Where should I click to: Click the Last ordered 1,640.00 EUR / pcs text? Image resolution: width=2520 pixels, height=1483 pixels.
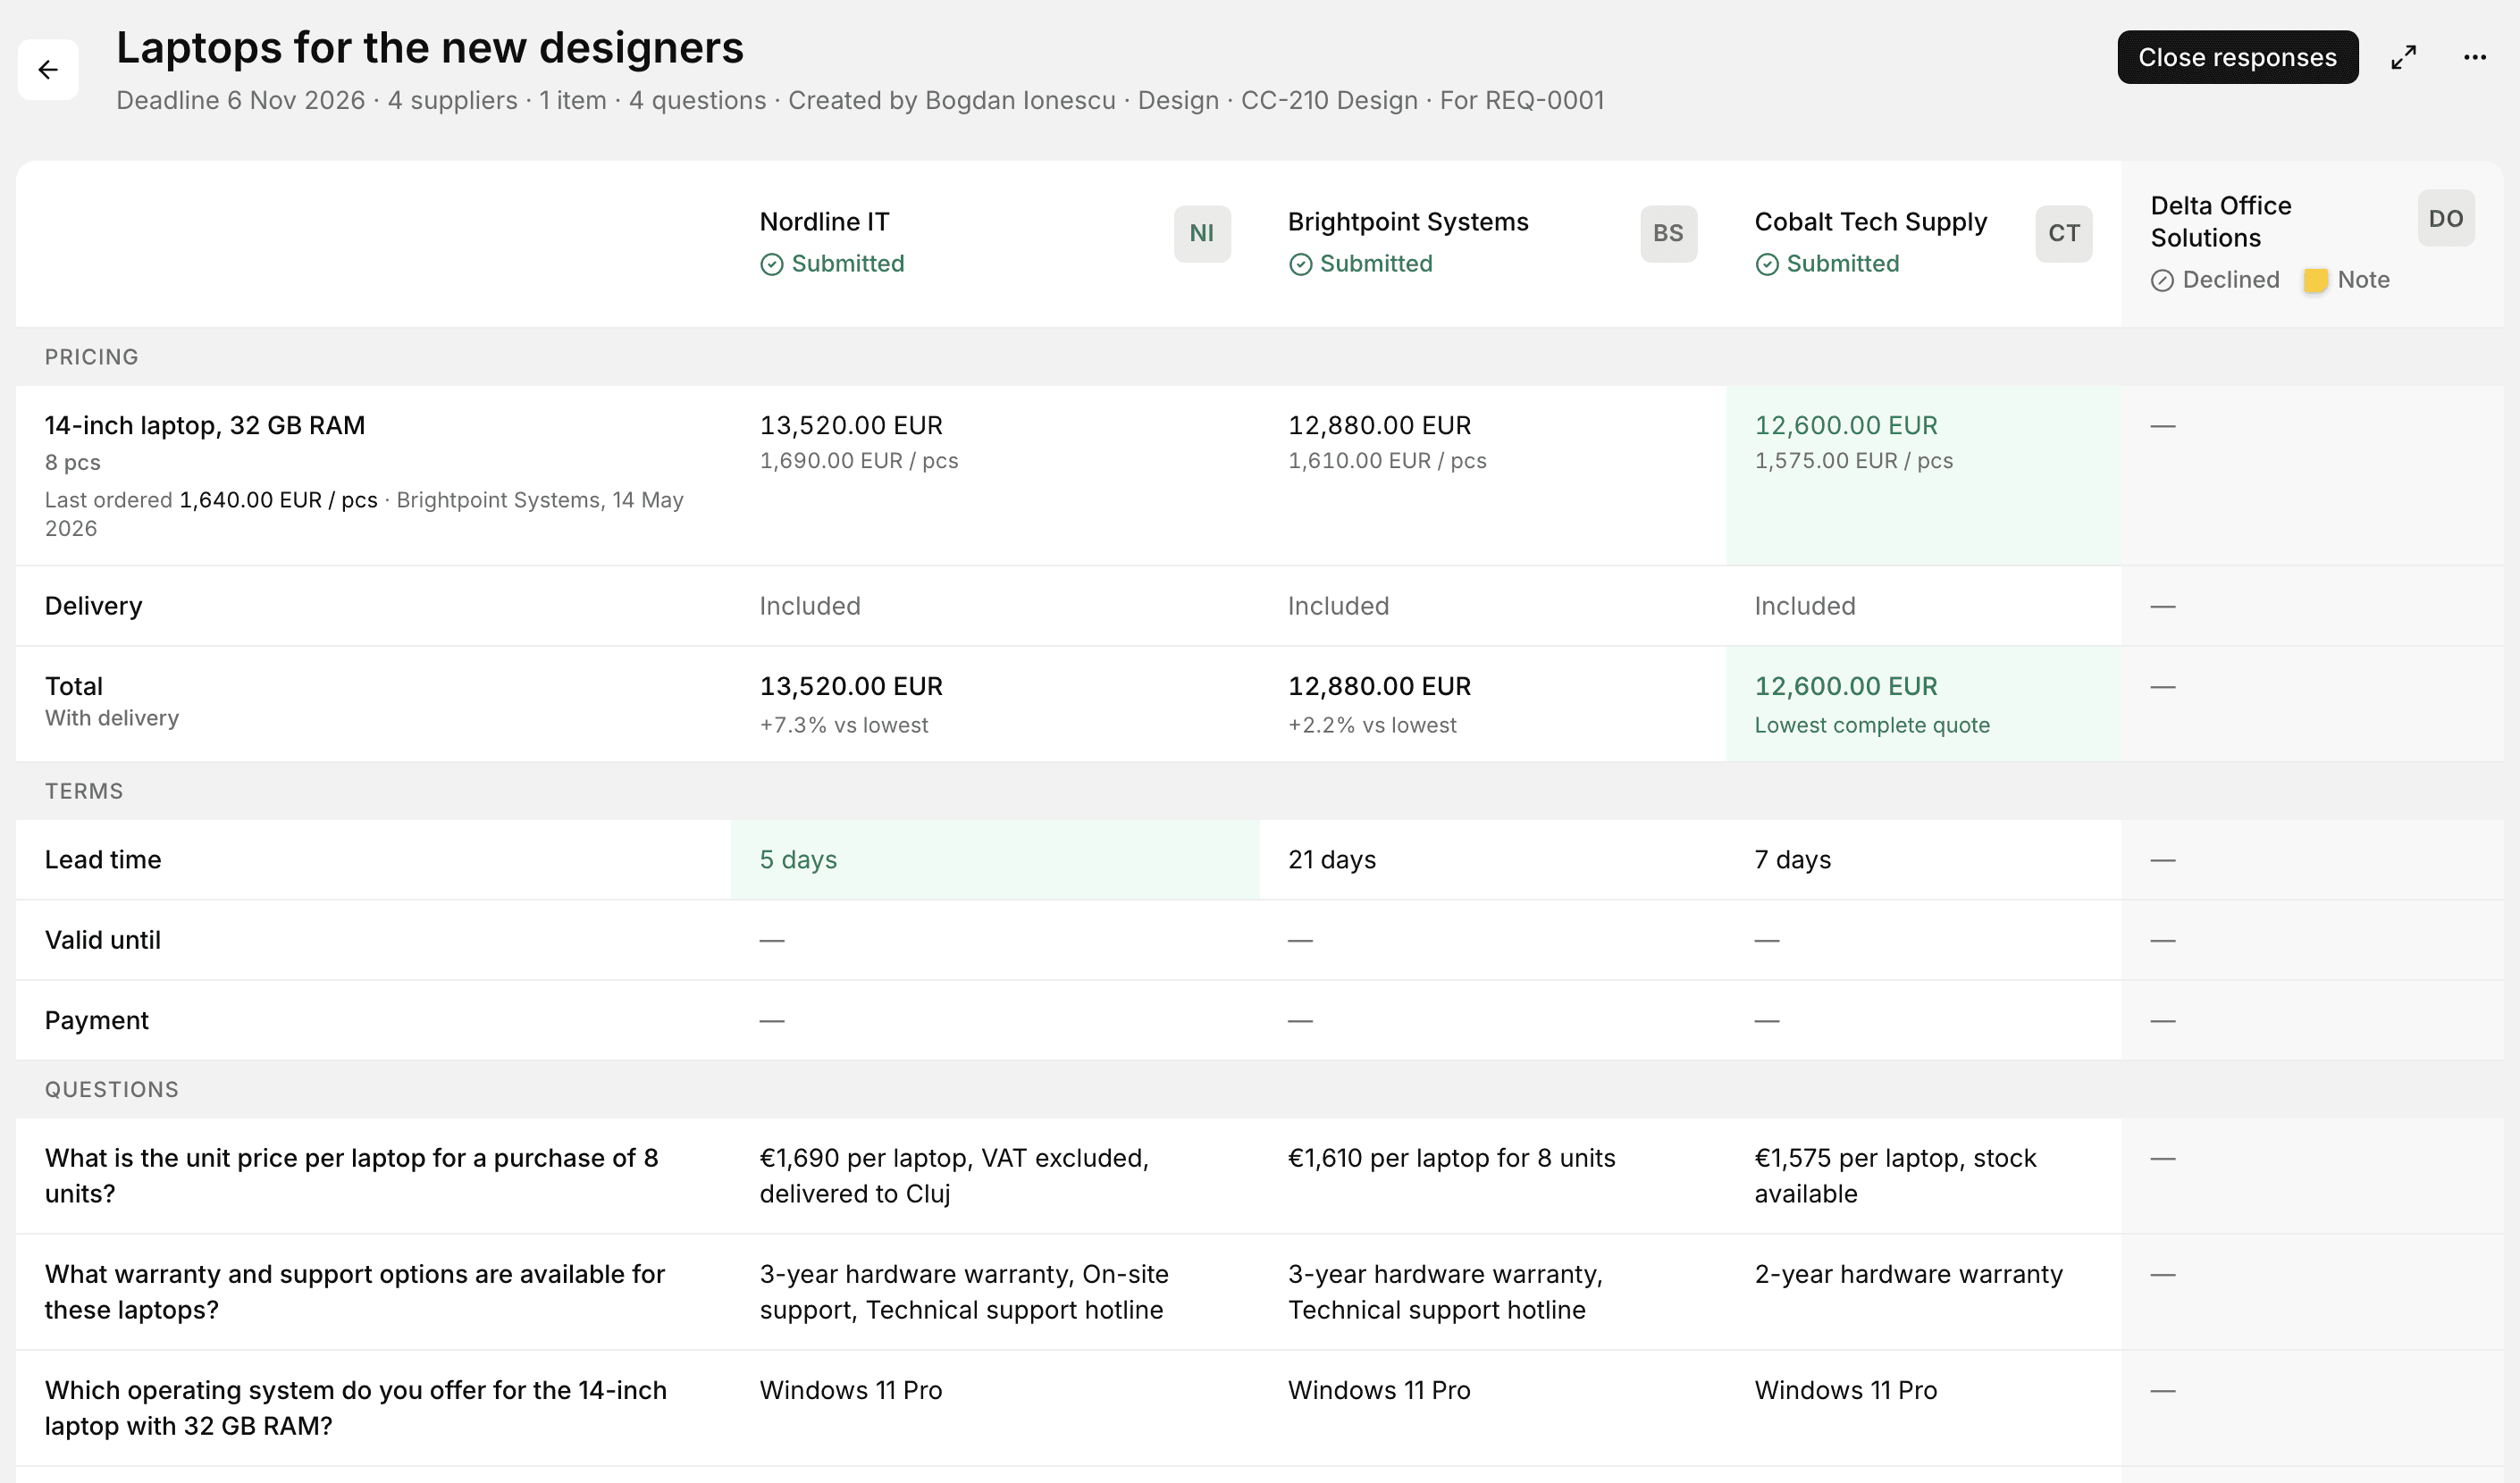(x=211, y=500)
